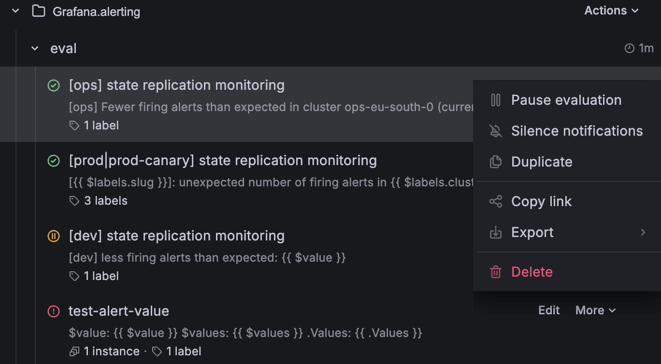Click the share icon beside Copy link
Image resolution: width=661 pixels, height=364 pixels.
click(495, 201)
